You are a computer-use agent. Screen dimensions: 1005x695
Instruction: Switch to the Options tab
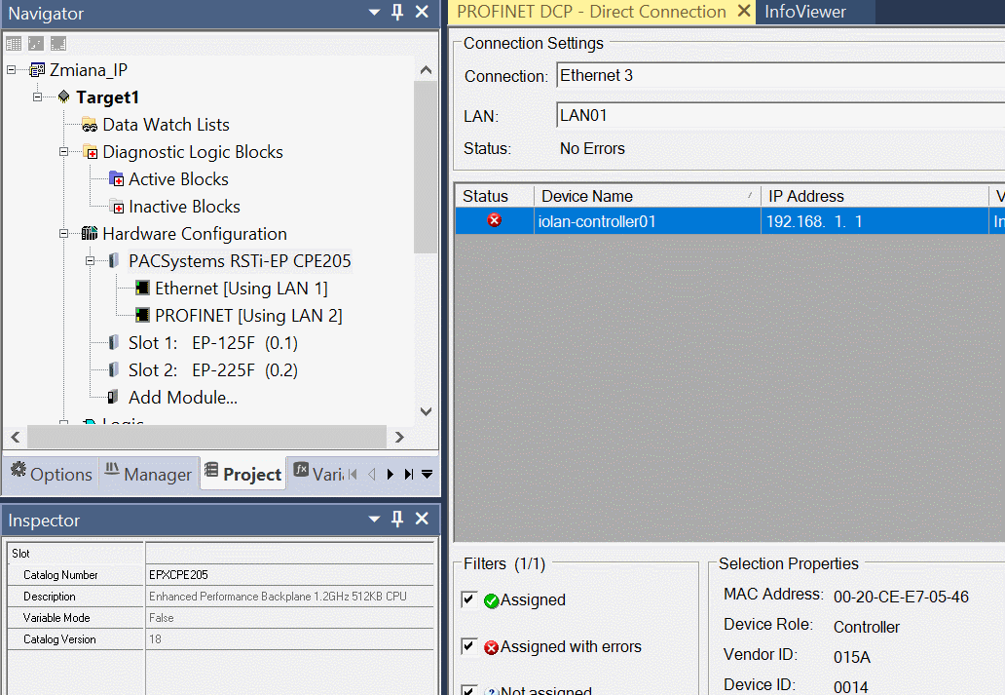tap(52, 474)
